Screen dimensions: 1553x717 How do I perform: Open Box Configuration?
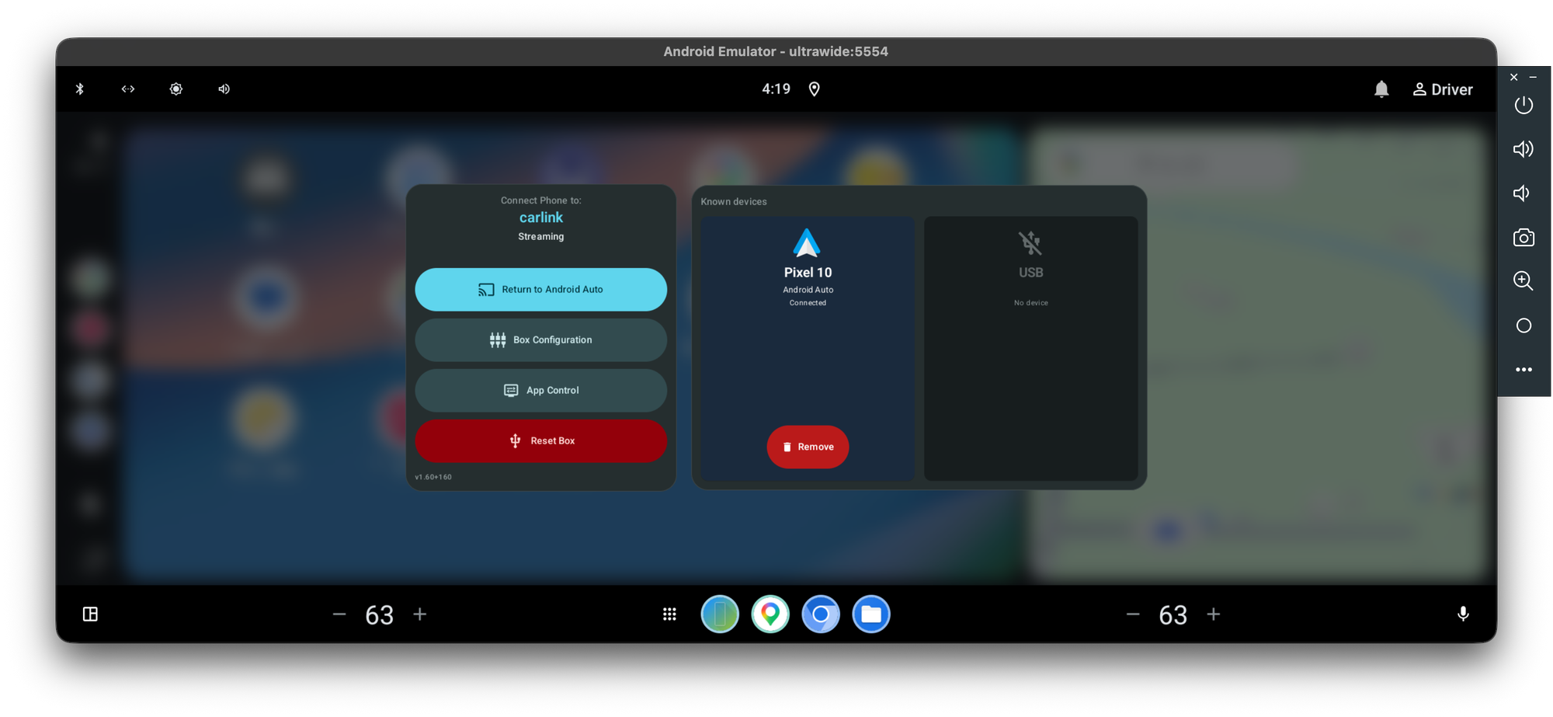[541, 339]
